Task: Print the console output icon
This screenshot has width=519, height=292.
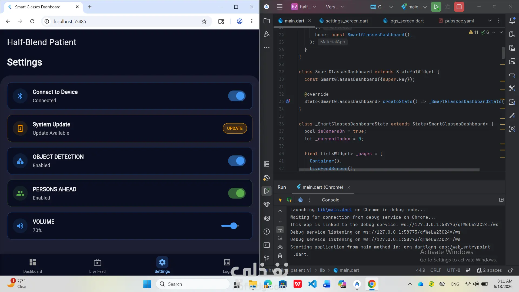Action: click(x=280, y=247)
